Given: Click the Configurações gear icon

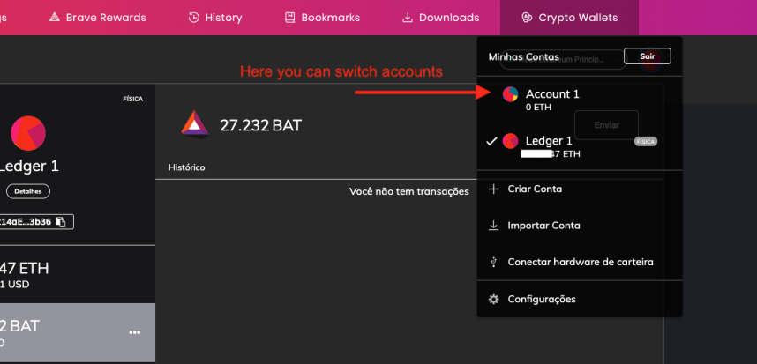Looking at the screenshot, I should click(x=493, y=300).
